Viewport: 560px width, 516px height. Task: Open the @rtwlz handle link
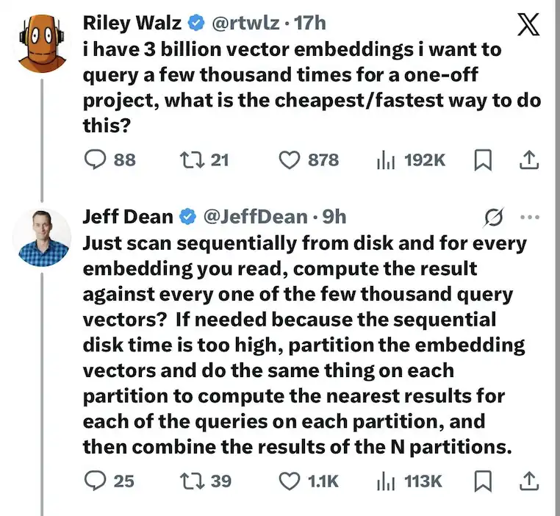click(x=245, y=23)
